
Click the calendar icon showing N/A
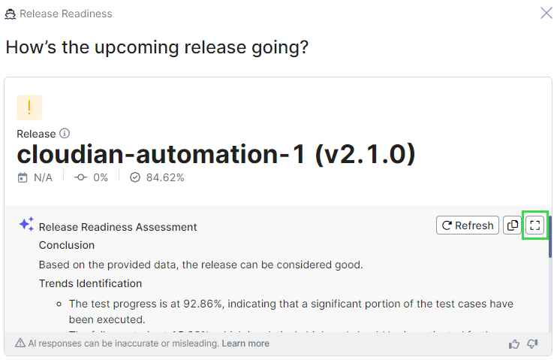tap(23, 177)
